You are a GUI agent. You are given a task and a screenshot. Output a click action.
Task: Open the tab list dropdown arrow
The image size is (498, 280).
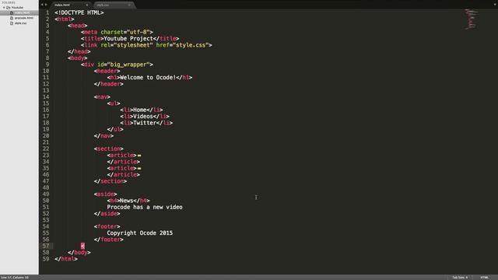pyautogui.click(x=495, y=5)
